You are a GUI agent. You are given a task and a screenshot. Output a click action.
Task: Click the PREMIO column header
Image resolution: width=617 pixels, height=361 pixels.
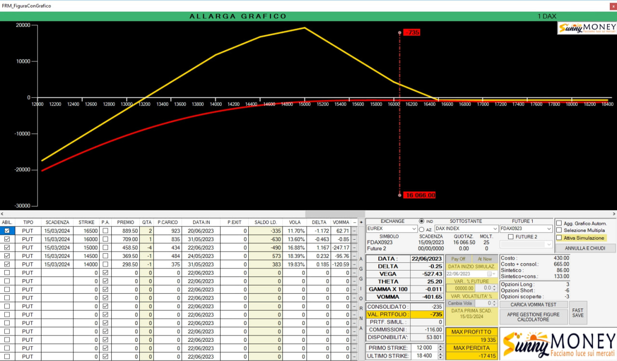coord(126,222)
